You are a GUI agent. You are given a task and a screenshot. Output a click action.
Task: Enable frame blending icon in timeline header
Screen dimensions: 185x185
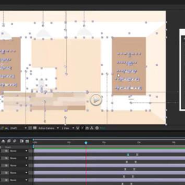9,141
